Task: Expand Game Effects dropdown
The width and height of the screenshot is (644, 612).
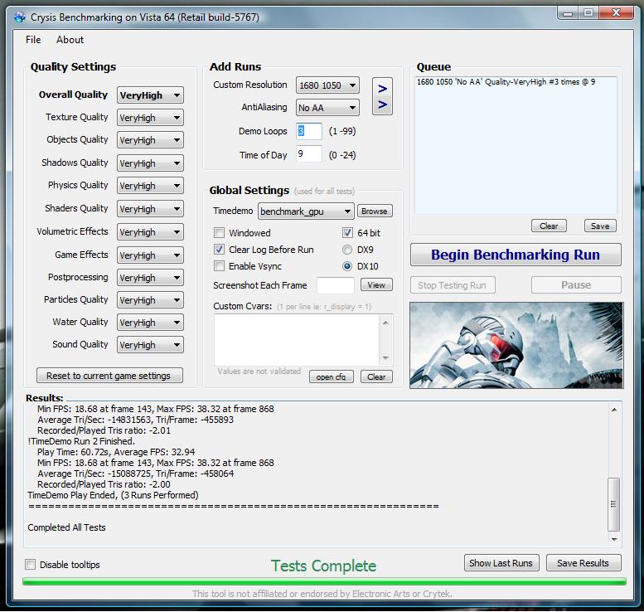Action: point(150,255)
